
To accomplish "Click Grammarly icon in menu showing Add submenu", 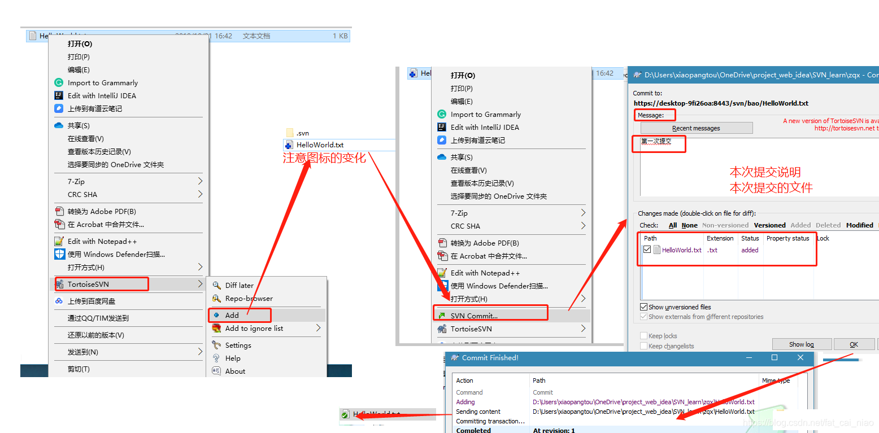I will [59, 82].
